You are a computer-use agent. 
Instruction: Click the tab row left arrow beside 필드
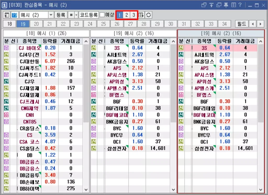pos(253,24)
